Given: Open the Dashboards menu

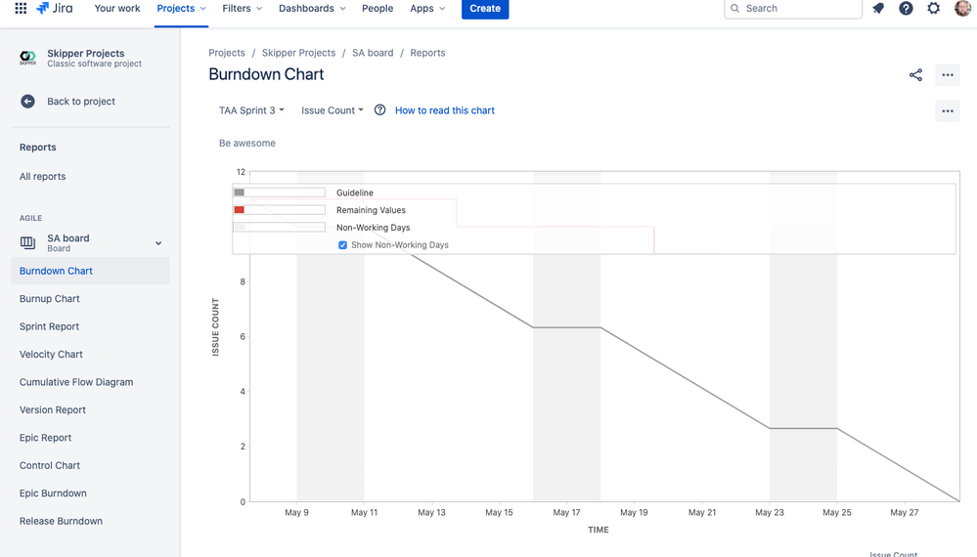Looking at the screenshot, I should tap(312, 8).
